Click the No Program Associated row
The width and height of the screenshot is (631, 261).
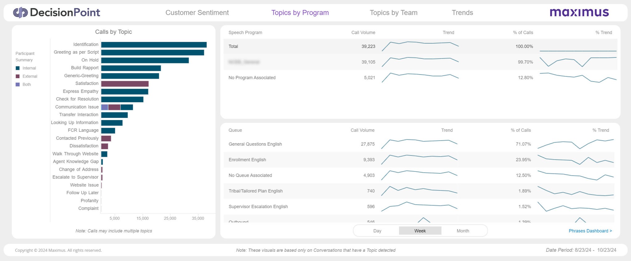[421, 78]
